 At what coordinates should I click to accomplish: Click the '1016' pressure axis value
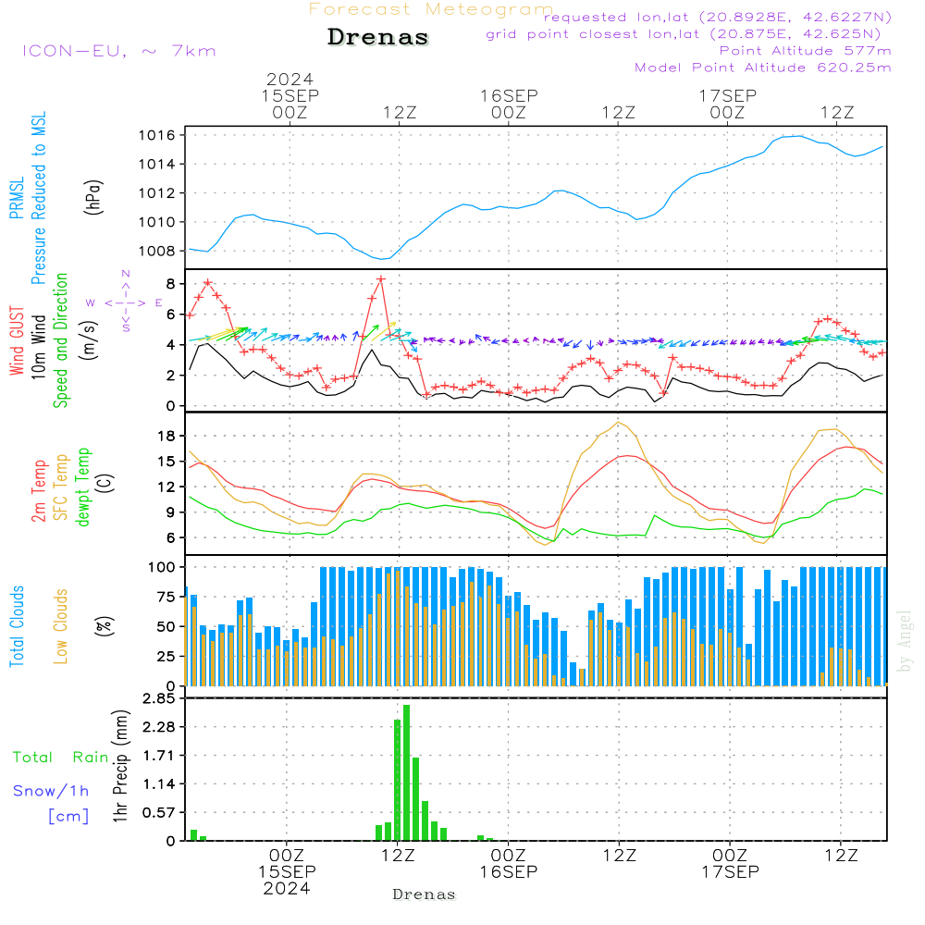[157, 136]
